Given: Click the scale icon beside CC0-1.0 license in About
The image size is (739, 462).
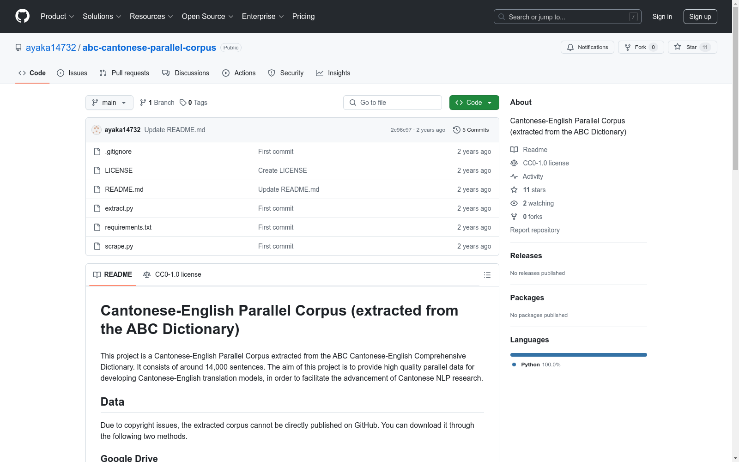Looking at the screenshot, I should [x=514, y=163].
